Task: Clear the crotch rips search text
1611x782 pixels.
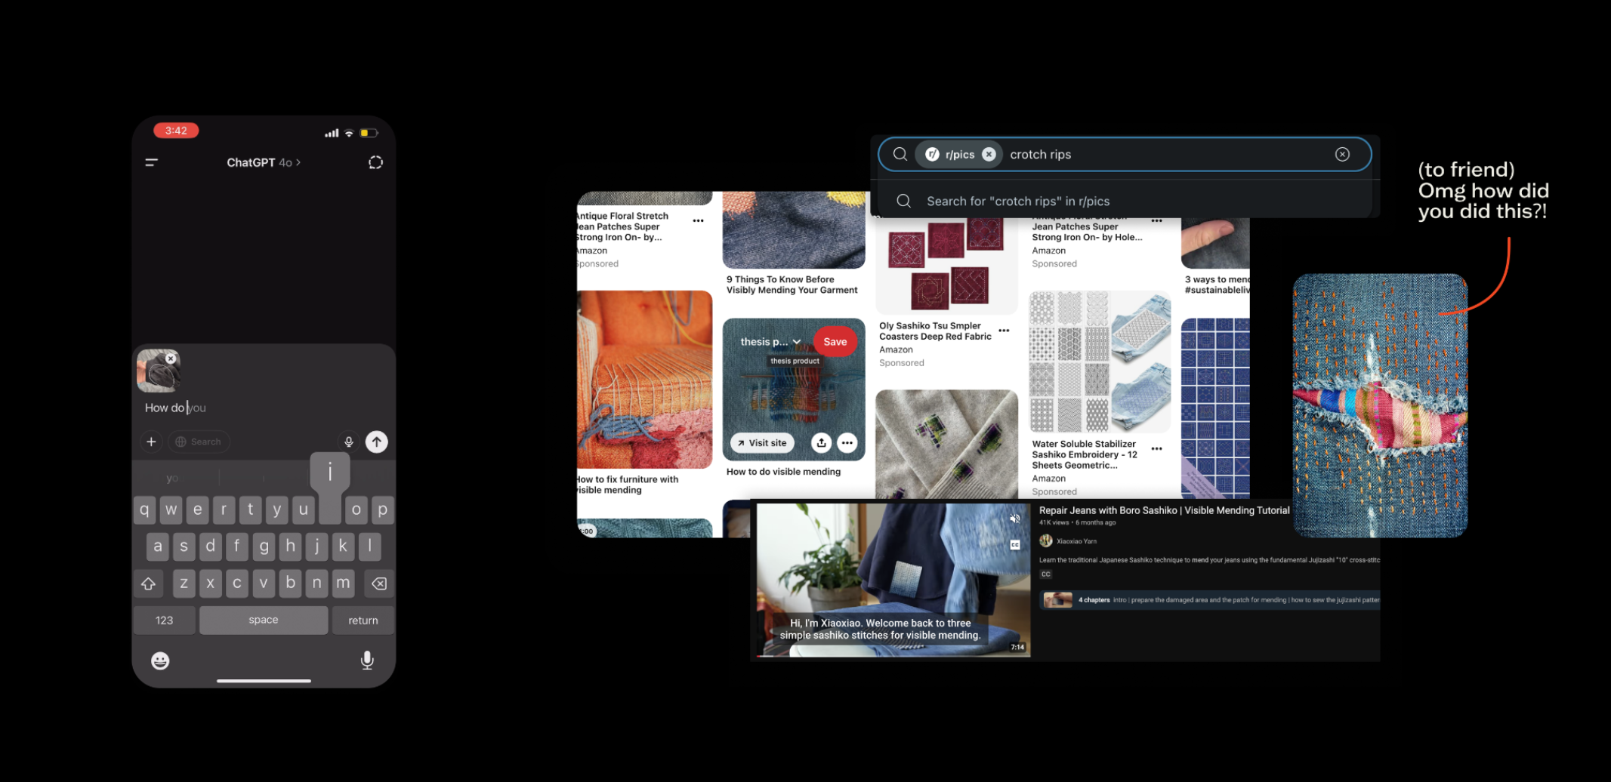Action: pos(1342,154)
